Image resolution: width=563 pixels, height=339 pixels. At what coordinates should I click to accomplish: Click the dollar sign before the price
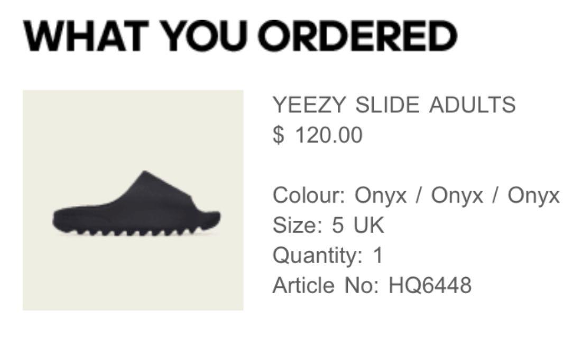click(x=278, y=135)
